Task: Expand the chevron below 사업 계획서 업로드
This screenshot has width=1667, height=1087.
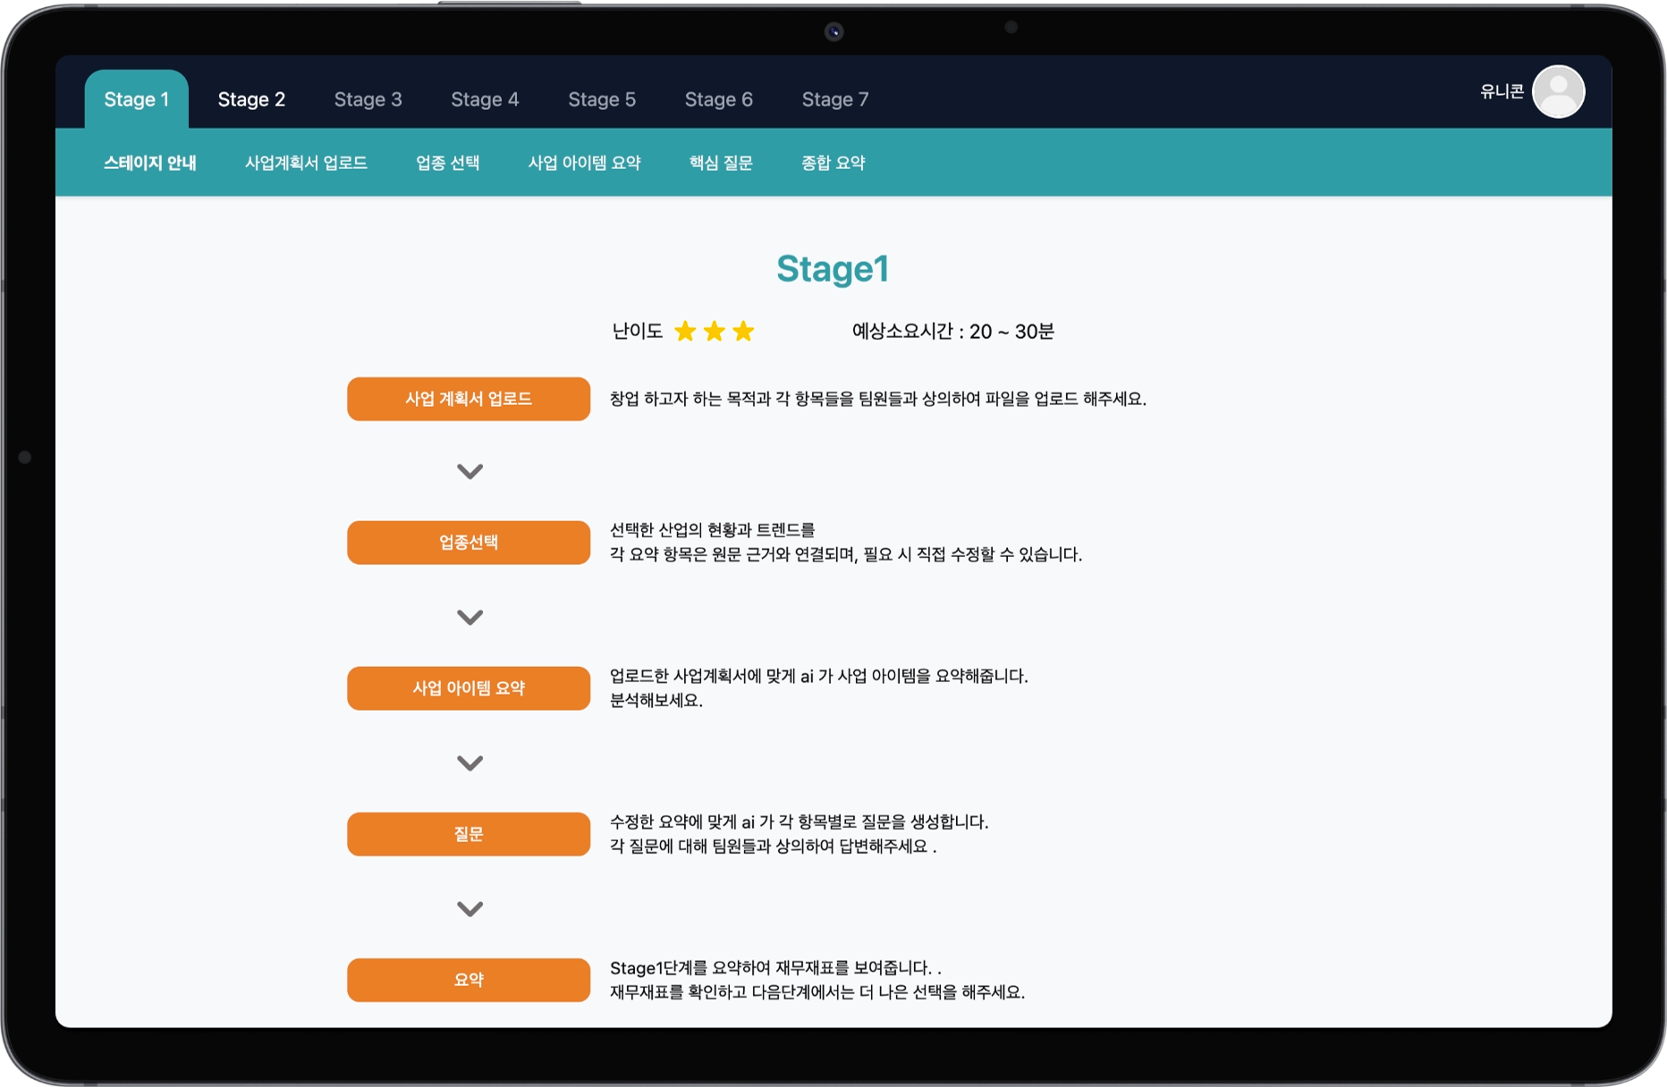Action: click(470, 471)
